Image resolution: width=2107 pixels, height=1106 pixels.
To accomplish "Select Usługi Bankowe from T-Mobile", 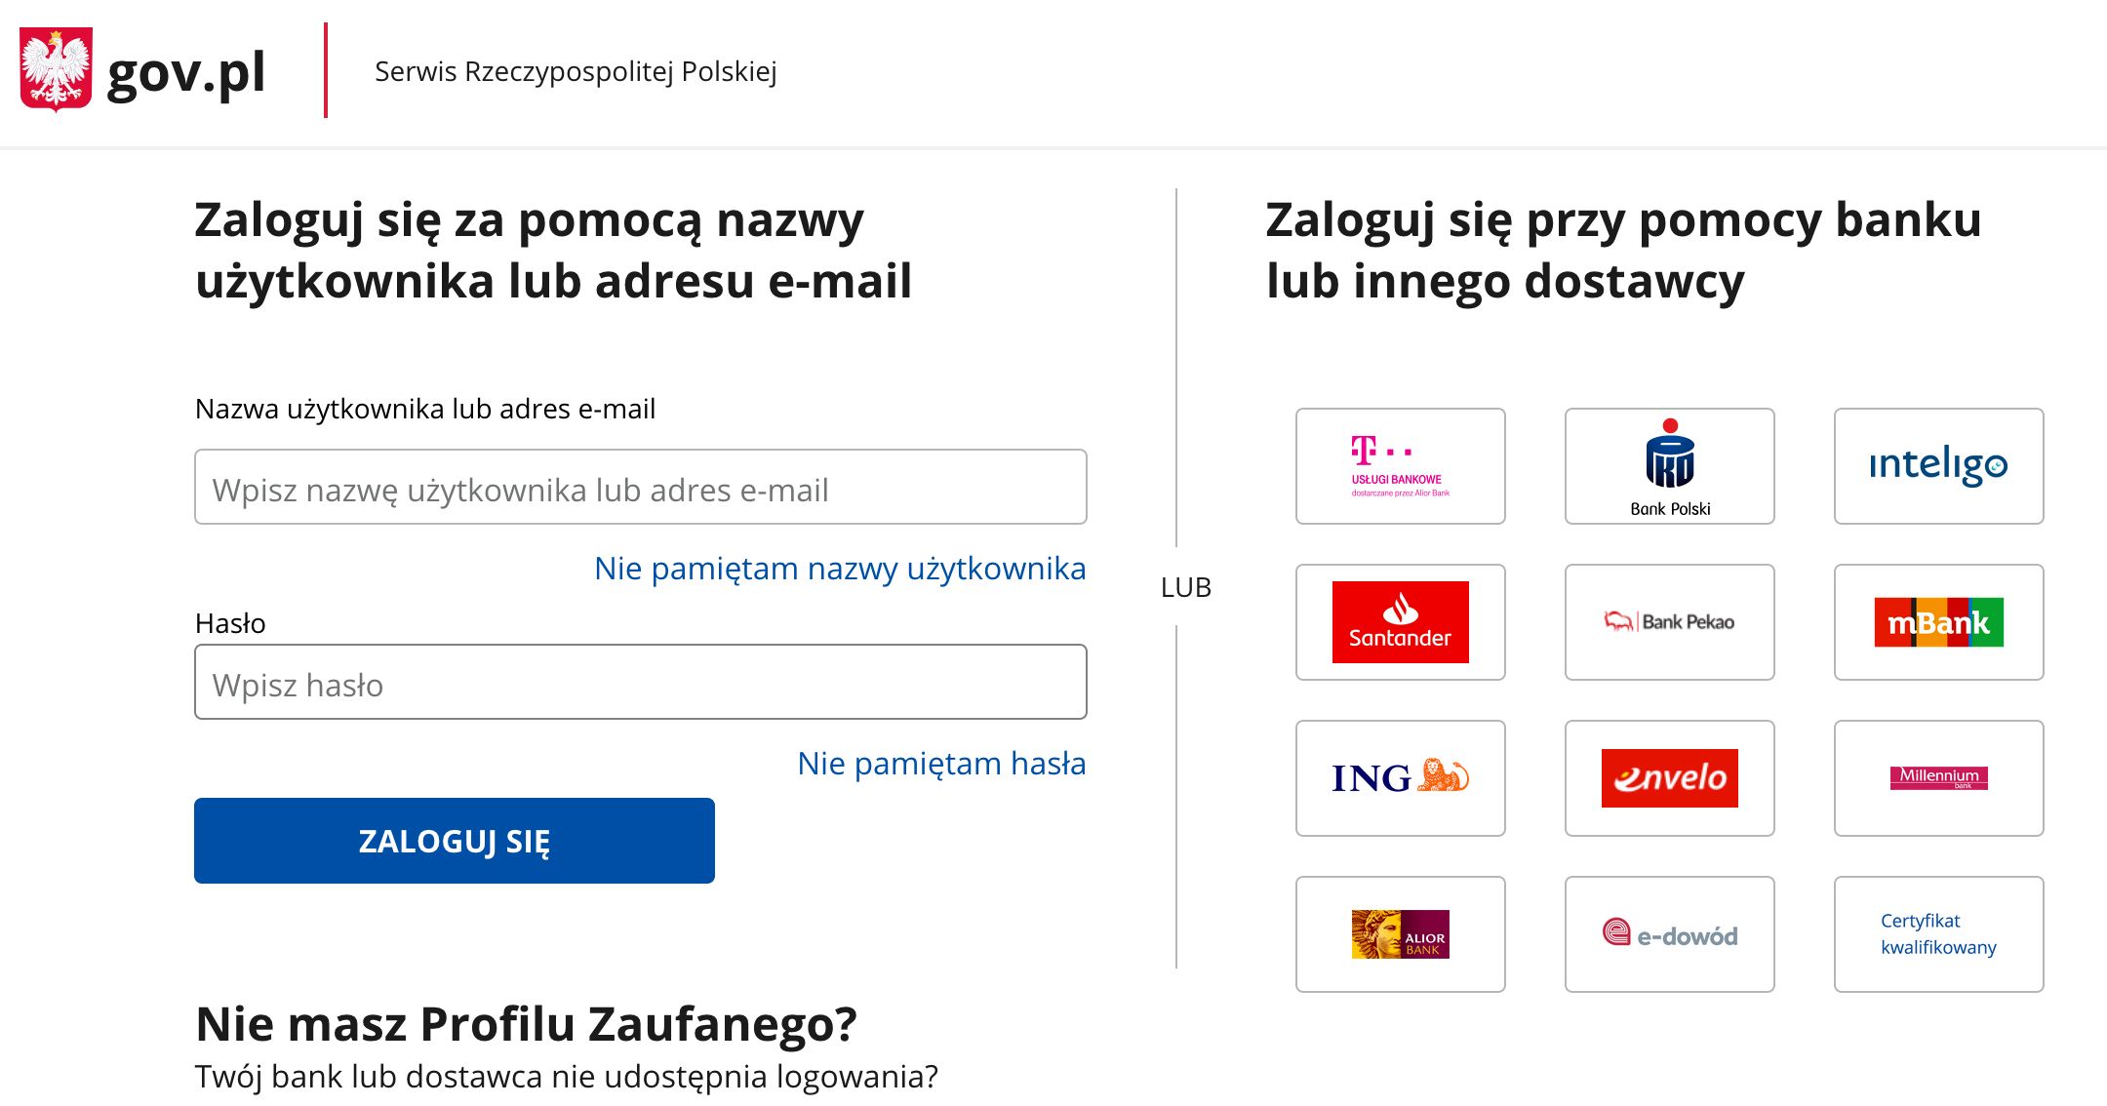I will point(1400,466).
